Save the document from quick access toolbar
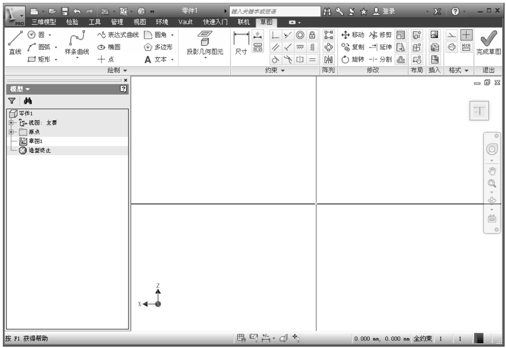506x348 pixels. (x=65, y=12)
